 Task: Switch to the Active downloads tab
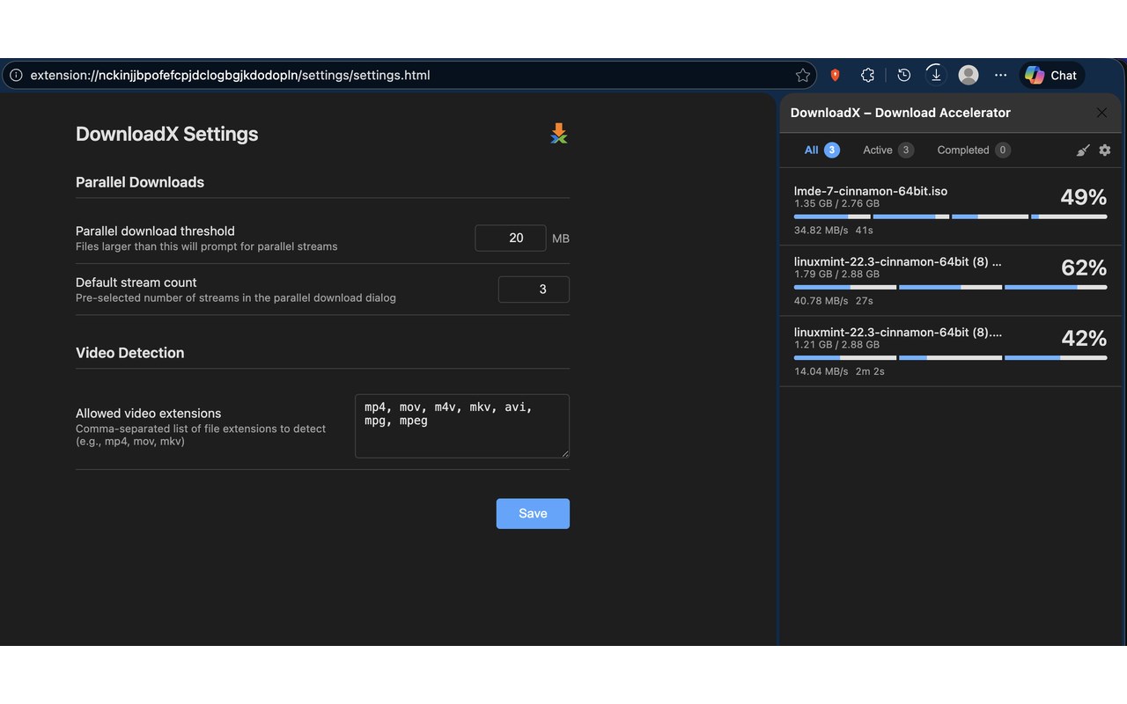(888, 150)
